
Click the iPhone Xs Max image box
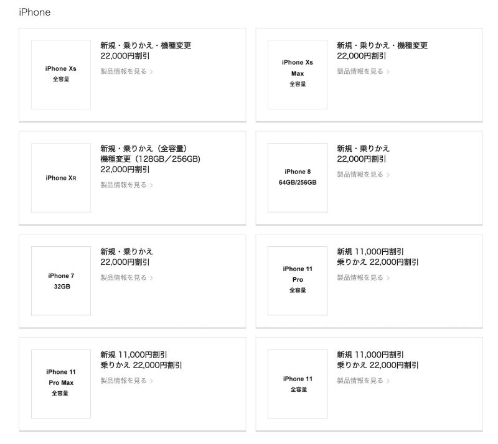click(297, 73)
